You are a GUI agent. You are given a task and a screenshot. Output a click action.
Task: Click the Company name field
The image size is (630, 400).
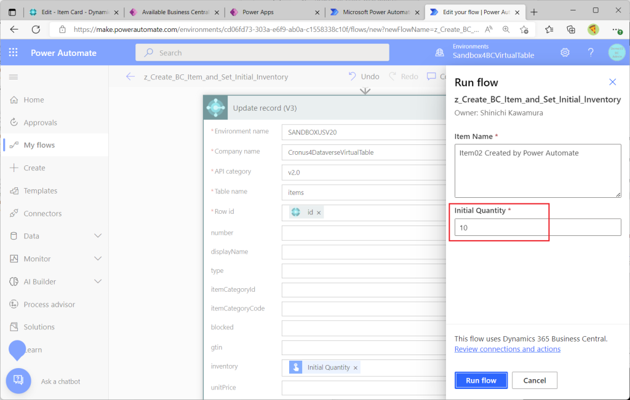(364, 152)
